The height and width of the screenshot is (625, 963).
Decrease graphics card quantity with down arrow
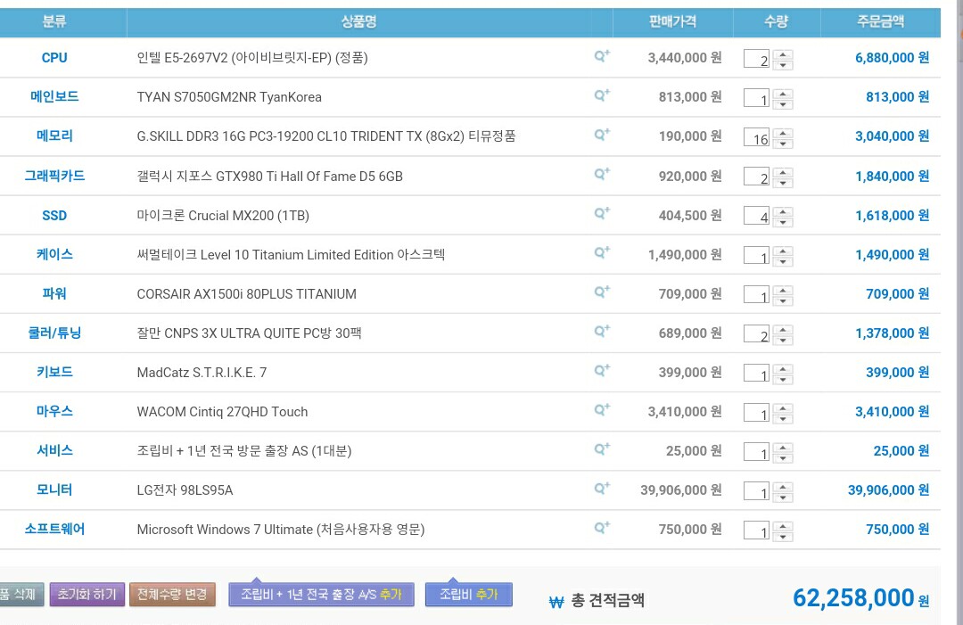tap(783, 183)
